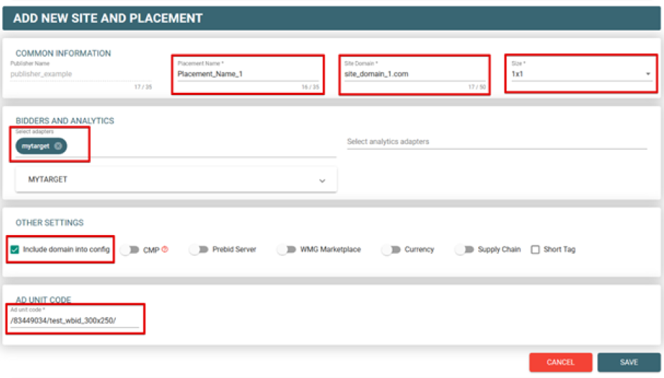Image resolution: width=664 pixels, height=378 pixels.
Task: Turn on WMG Marketplace toggle
Action: point(287,249)
